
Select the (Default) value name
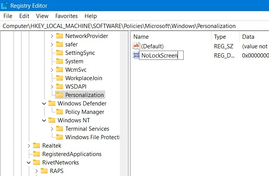tap(152, 46)
